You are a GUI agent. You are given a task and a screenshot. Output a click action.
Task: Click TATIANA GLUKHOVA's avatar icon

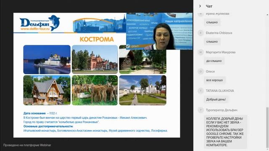coord(200,91)
